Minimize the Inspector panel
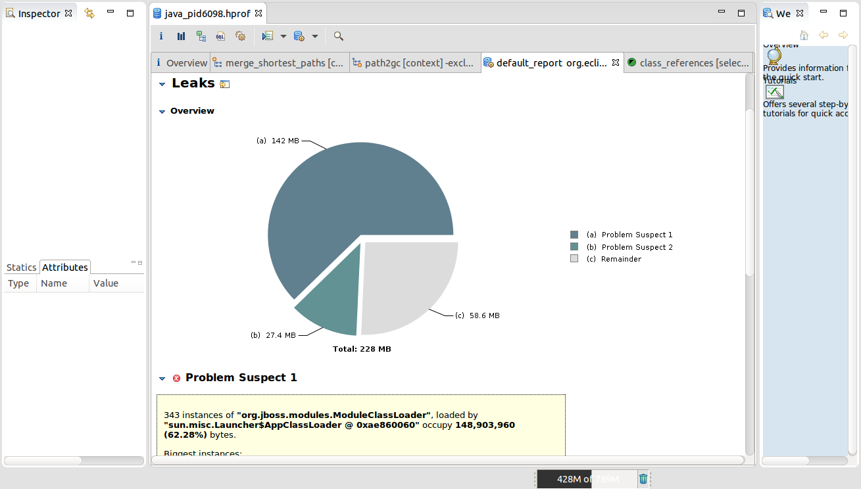Image resolution: width=861 pixels, height=489 pixels. [111, 12]
